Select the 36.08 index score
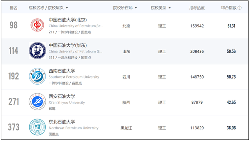250x141 pixels. click(x=231, y=128)
